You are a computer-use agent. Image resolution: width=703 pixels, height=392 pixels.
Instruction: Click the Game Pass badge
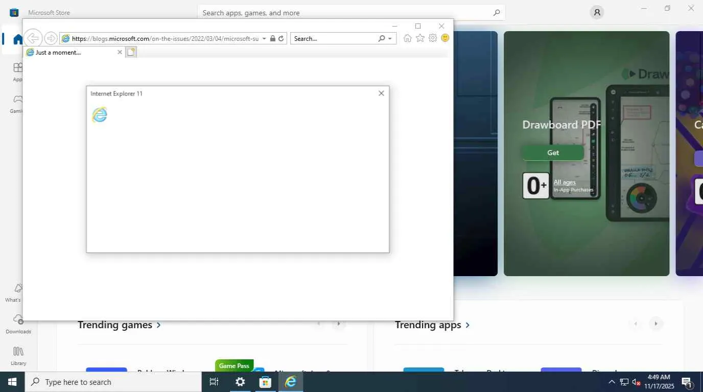click(234, 365)
